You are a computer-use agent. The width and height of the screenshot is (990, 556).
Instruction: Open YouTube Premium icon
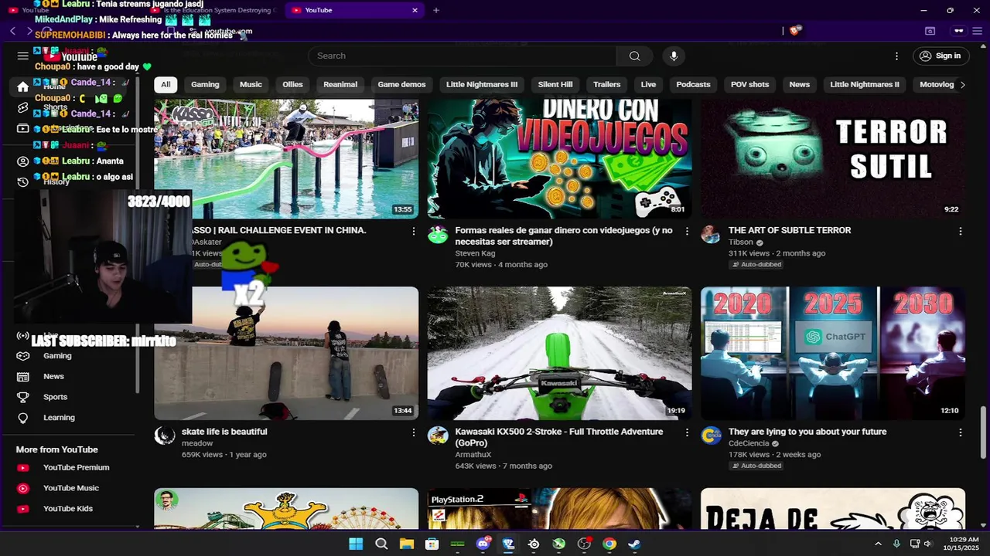pyautogui.click(x=23, y=467)
